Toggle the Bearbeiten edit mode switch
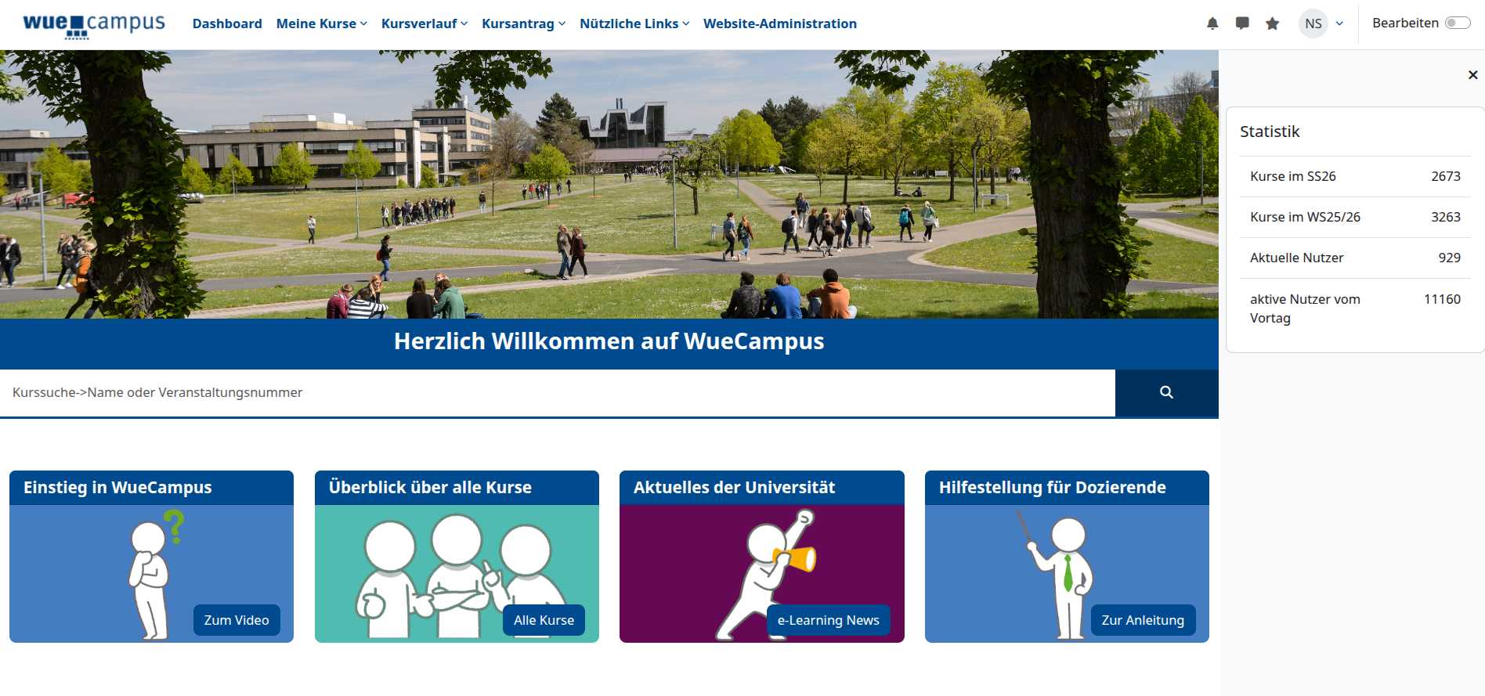1485x696 pixels. click(x=1458, y=23)
